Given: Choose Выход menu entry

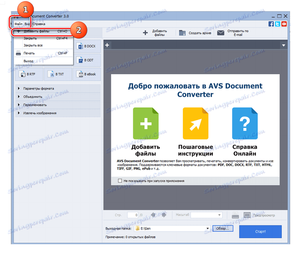Looking at the screenshot, I should pyautogui.click(x=43, y=61).
